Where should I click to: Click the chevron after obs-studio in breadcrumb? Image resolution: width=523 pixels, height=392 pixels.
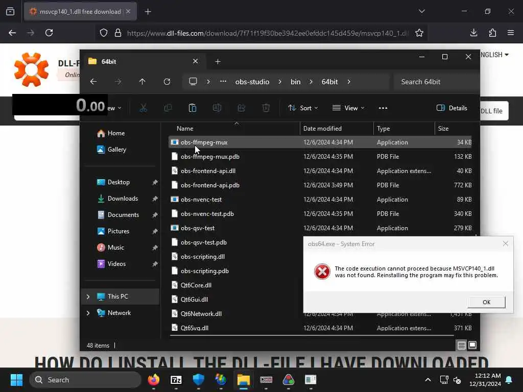point(279,82)
